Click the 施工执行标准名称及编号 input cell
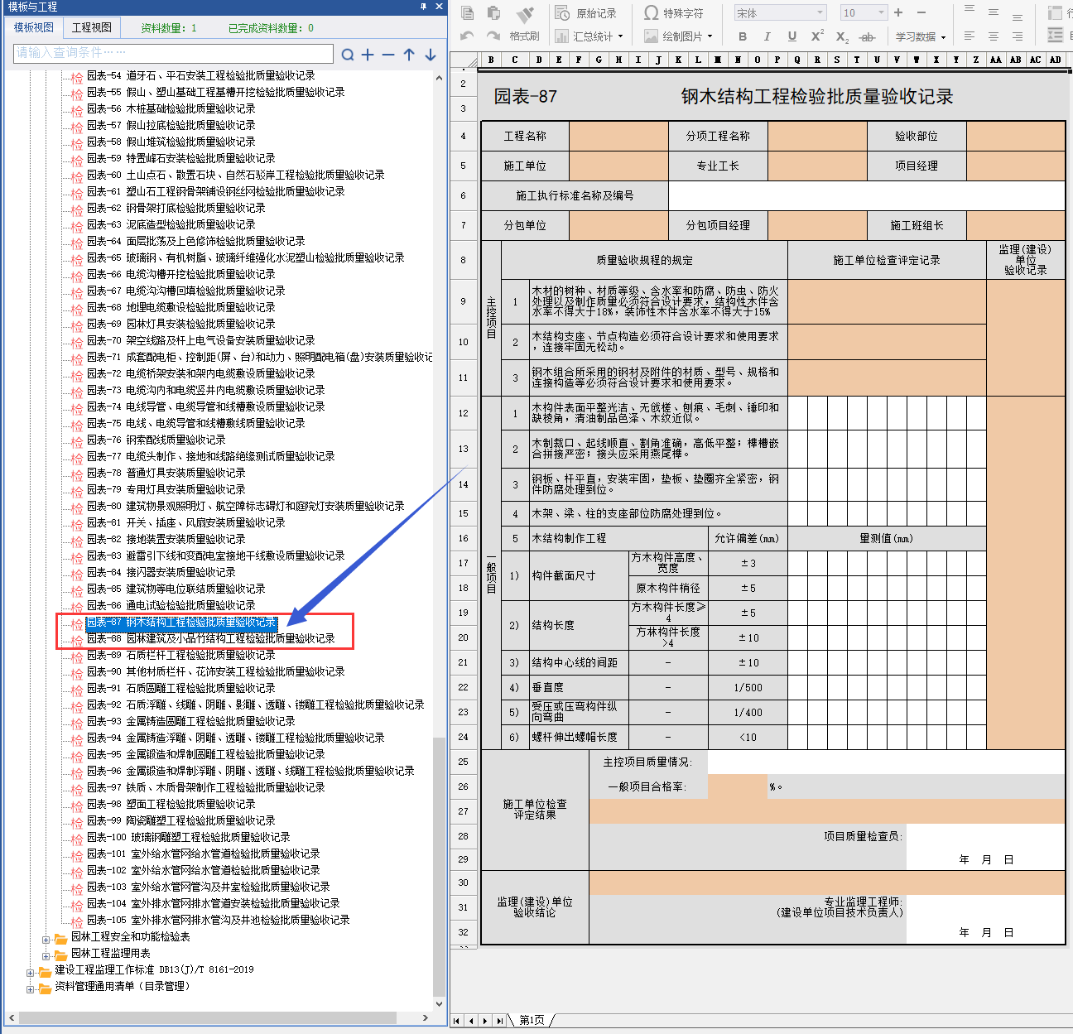 [x=866, y=195]
